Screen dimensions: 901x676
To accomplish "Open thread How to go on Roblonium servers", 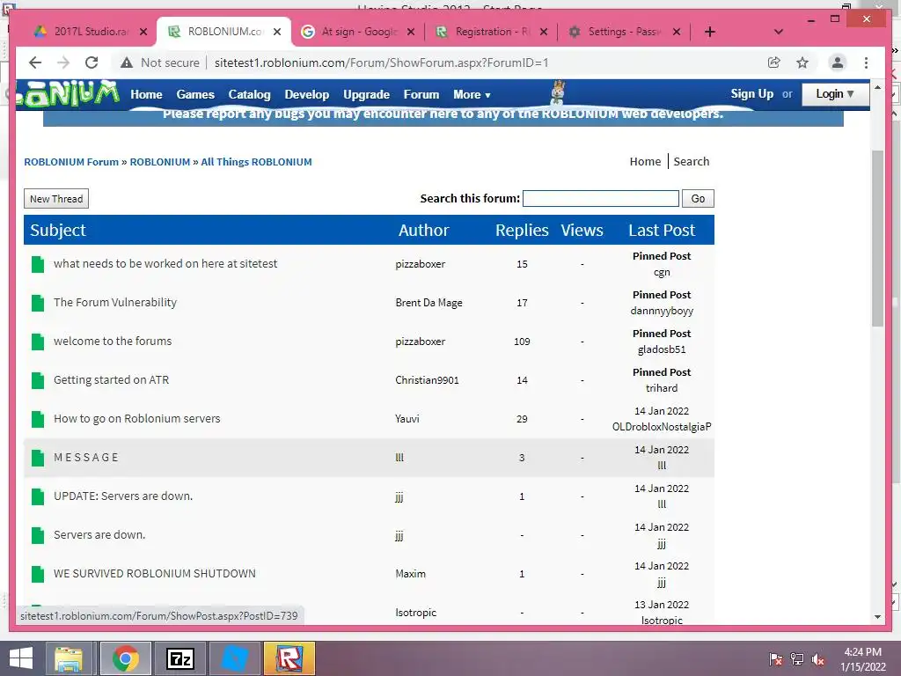I will 136,419.
